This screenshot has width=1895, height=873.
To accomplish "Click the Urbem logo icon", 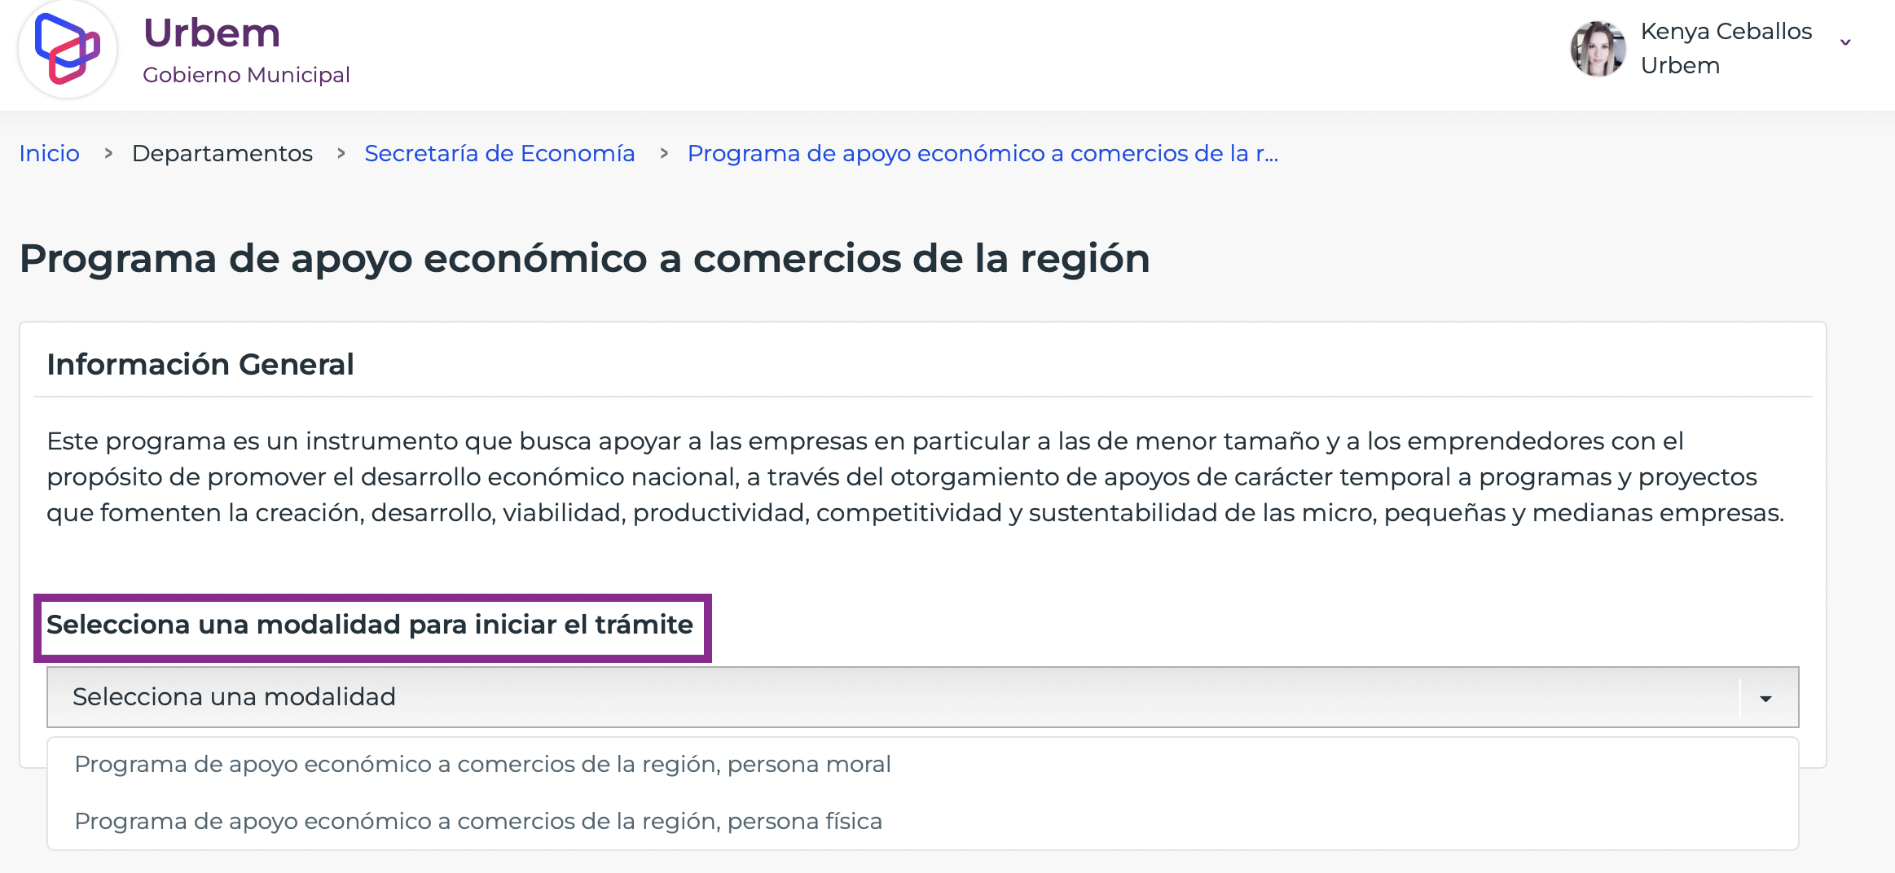I will pos(68,49).
